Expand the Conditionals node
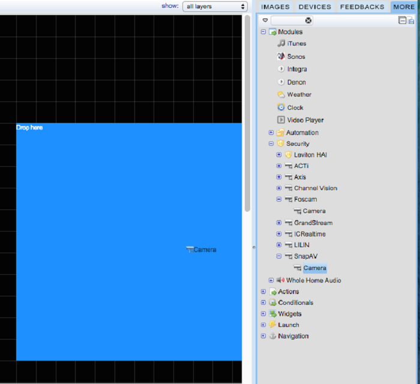The image size is (420, 384). (x=263, y=302)
